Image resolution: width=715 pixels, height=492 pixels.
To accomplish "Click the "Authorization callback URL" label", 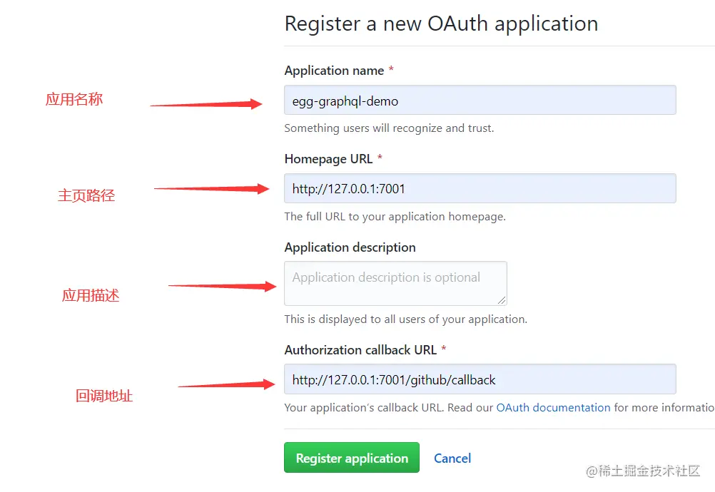I will [360, 350].
